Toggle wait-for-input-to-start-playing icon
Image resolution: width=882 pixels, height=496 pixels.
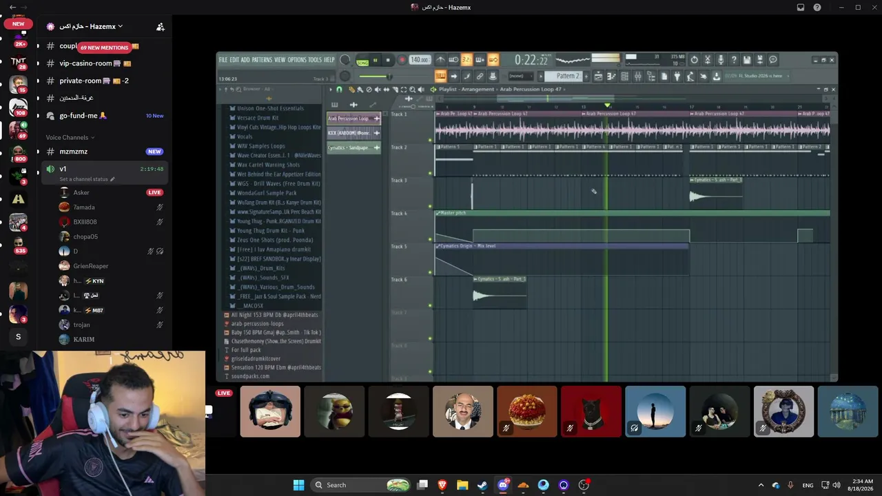coord(453,60)
